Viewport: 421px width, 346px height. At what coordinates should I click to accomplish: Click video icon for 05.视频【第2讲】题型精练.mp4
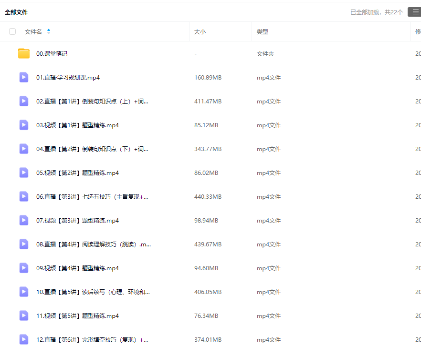click(24, 173)
